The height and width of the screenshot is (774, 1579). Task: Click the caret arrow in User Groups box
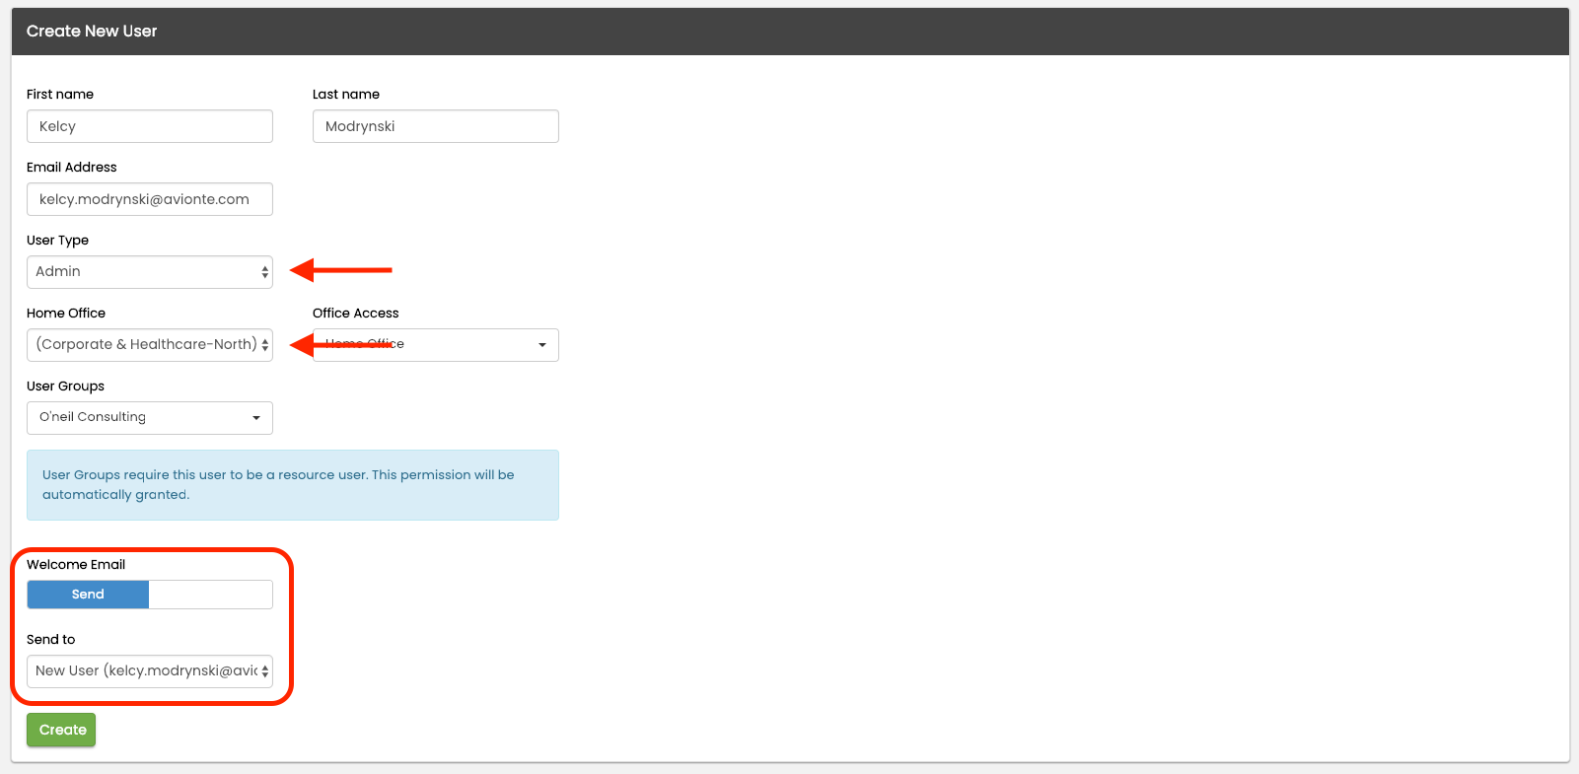click(x=255, y=418)
